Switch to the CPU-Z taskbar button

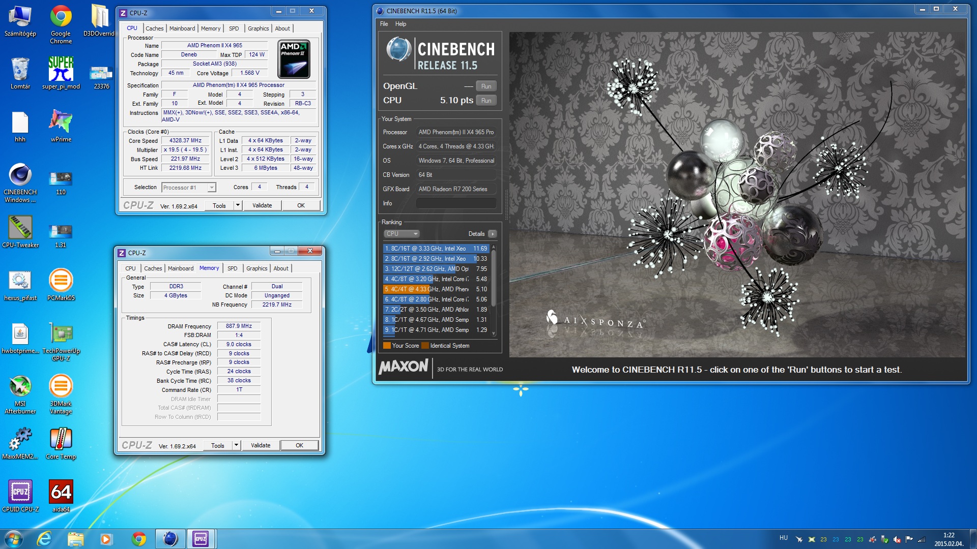coord(200,538)
